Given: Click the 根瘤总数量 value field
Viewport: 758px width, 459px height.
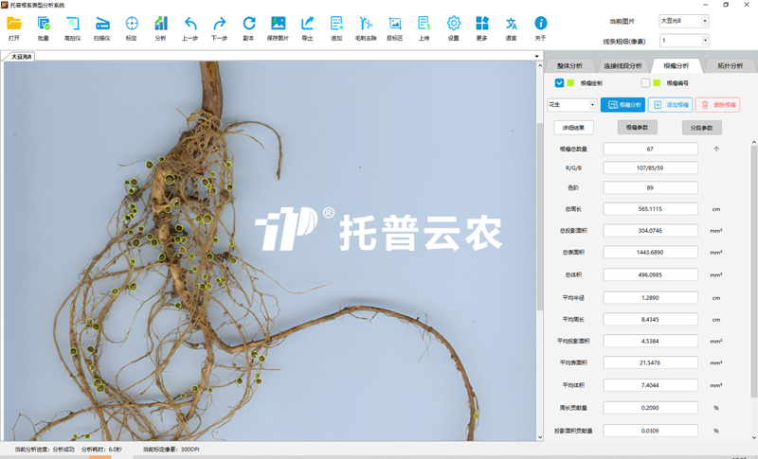Looking at the screenshot, I should 650,149.
